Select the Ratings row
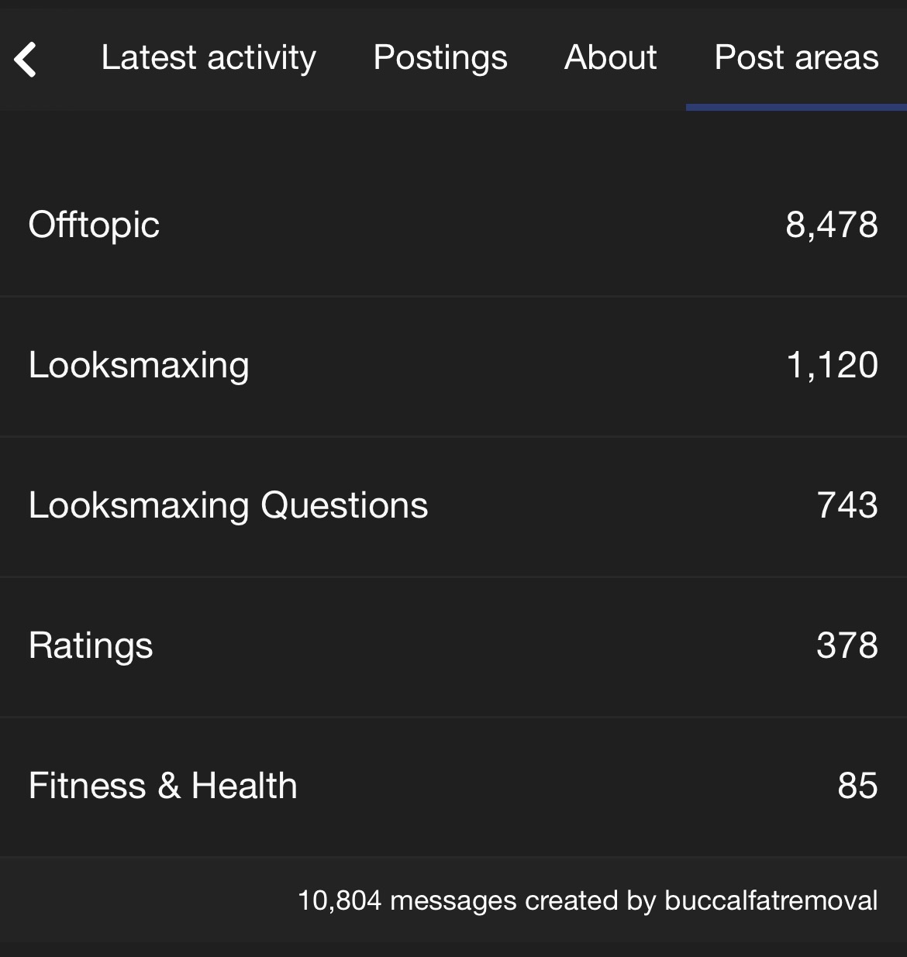 [x=453, y=646]
